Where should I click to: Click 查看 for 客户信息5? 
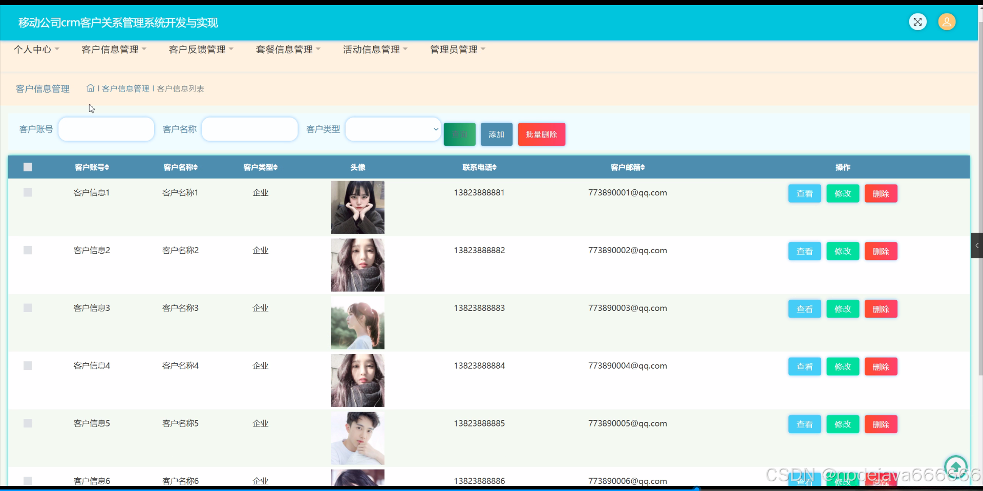coord(804,424)
